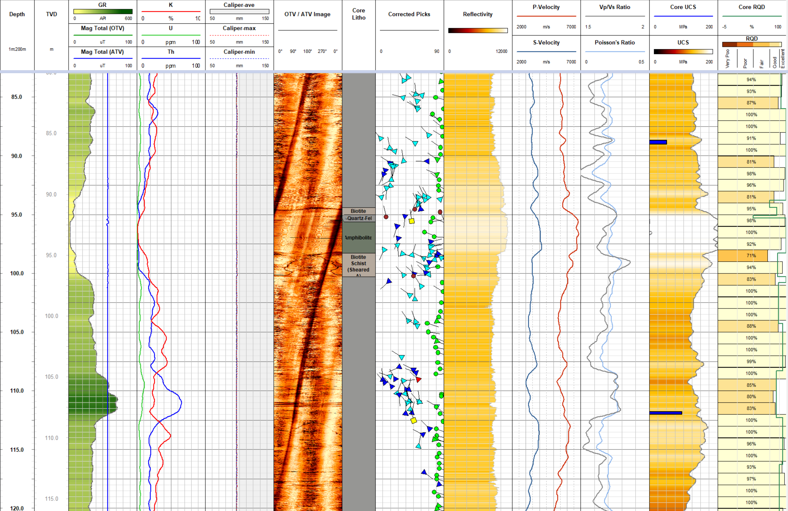
Task: Toggle the Mag Total (ATV) curve header
Action: click(x=102, y=52)
